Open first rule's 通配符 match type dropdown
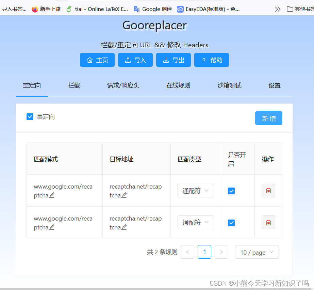Image resolution: width=314 pixels, height=290 pixels. [x=196, y=191]
